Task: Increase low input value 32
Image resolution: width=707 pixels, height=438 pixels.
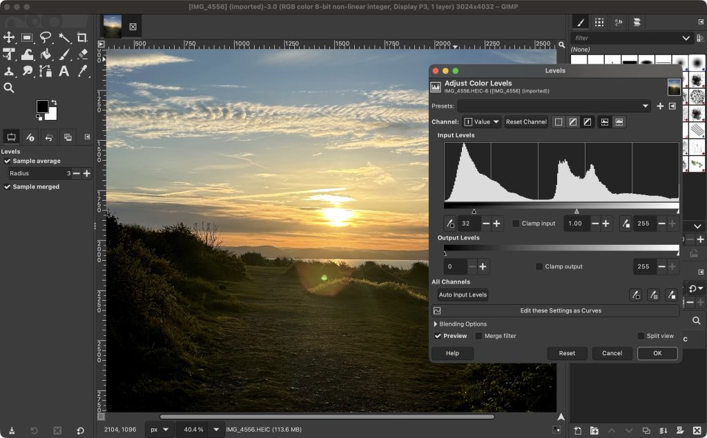Action: (496, 223)
